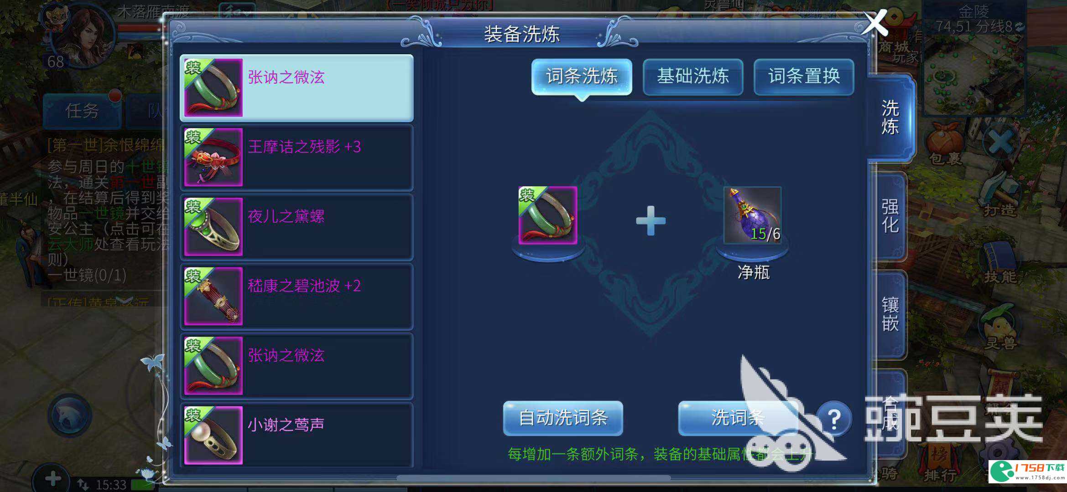Select 嵇康之碧池波 +2 item
This screenshot has width=1067, height=492.
(x=297, y=297)
